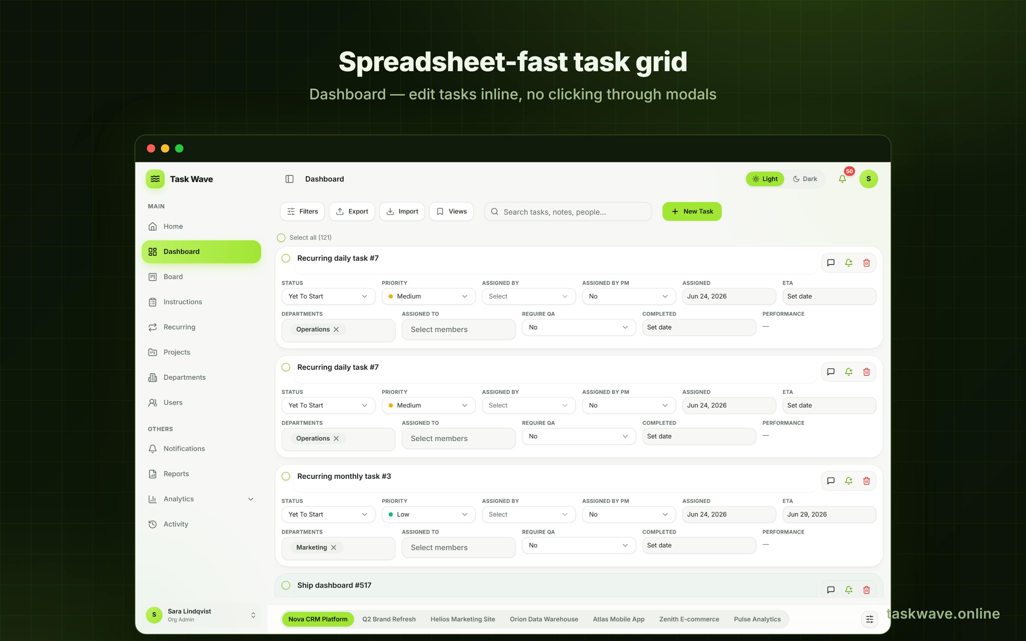The height and width of the screenshot is (641, 1026).
Task: Open Priority Medium dropdown of first daily task
Action: 428,296
